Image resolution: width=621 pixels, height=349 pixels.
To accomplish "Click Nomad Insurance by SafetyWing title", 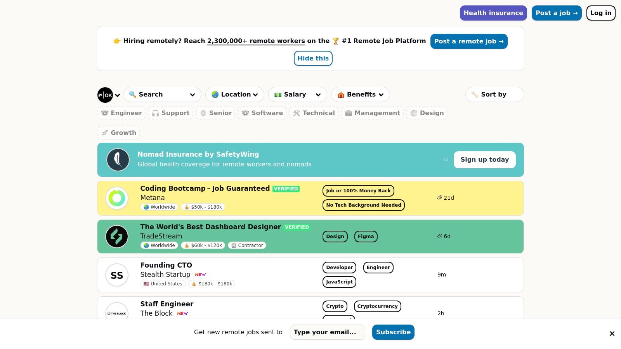I will [x=198, y=154].
